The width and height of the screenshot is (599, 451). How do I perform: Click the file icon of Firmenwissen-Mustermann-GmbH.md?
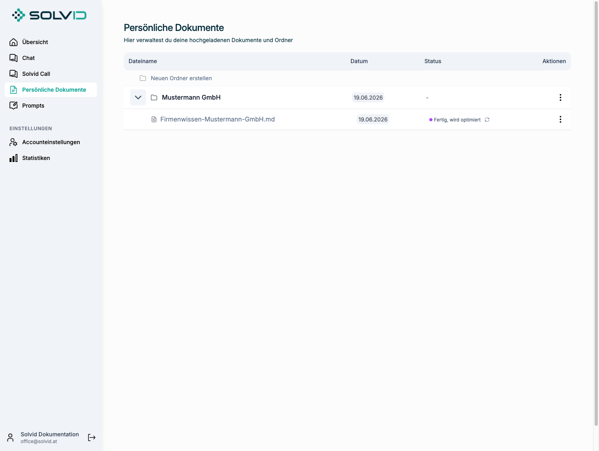pyautogui.click(x=154, y=119)
